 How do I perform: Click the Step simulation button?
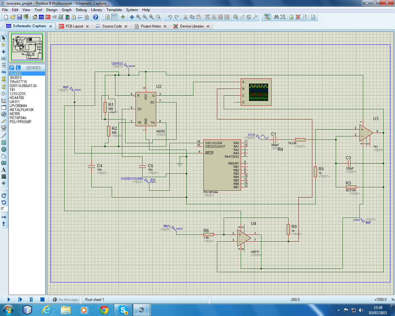[20, 299]
